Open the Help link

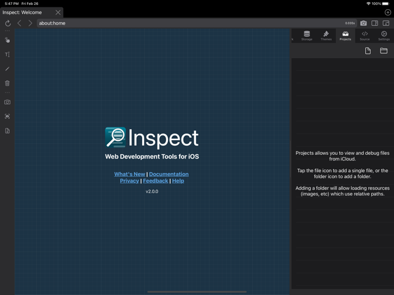click(178, 181)
